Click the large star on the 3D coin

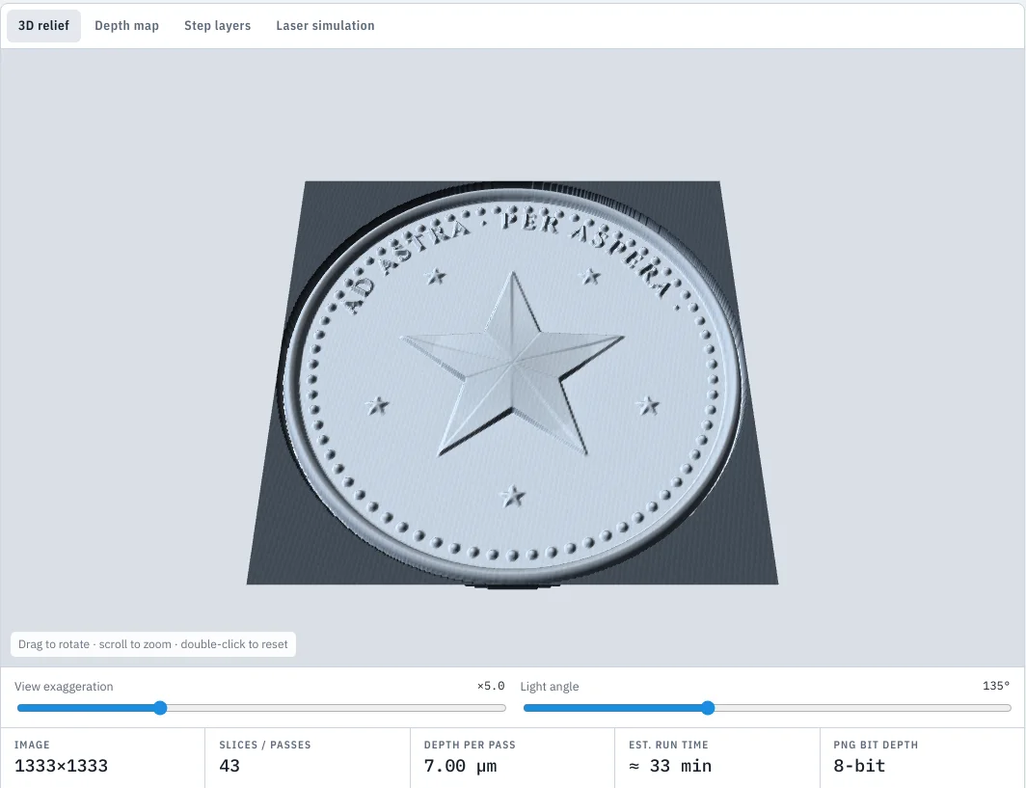512,364
